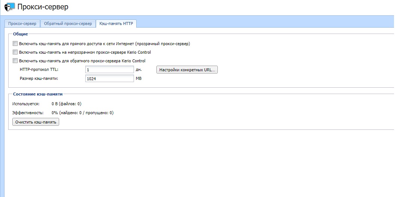This screenshot has width=400, height=197.
Task: Click the Прокси-сервер mask icon in header
Action: pyautogui.click(x=10, y=7)
